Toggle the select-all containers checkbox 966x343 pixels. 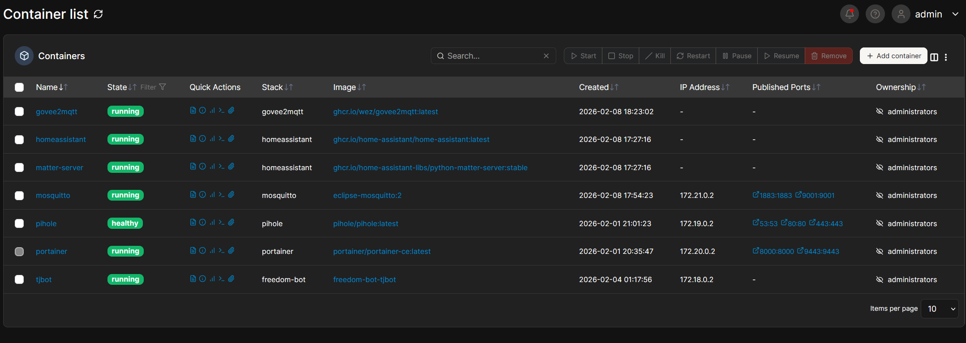click(x=19, y=87)
